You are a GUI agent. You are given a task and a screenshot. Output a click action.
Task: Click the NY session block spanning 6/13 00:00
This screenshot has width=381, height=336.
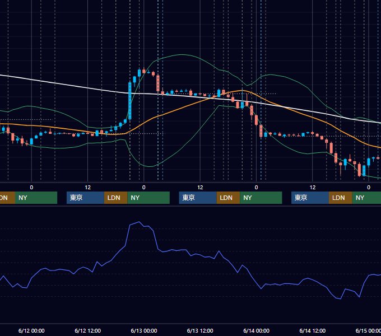coord(148,198)
